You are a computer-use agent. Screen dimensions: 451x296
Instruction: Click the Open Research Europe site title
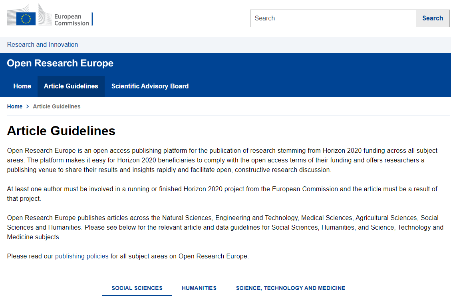click(x=60, y=63)
